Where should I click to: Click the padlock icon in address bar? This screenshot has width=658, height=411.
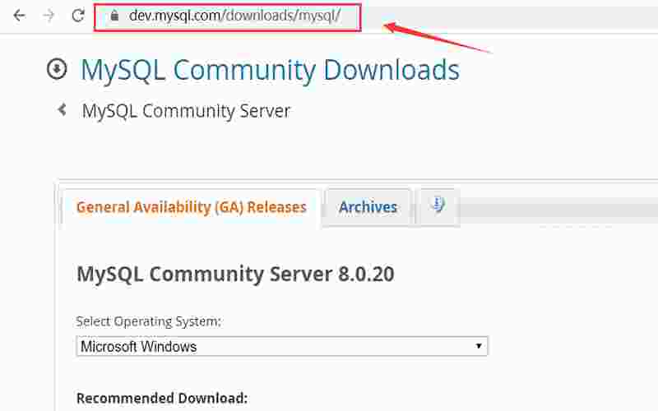point(114,16)
